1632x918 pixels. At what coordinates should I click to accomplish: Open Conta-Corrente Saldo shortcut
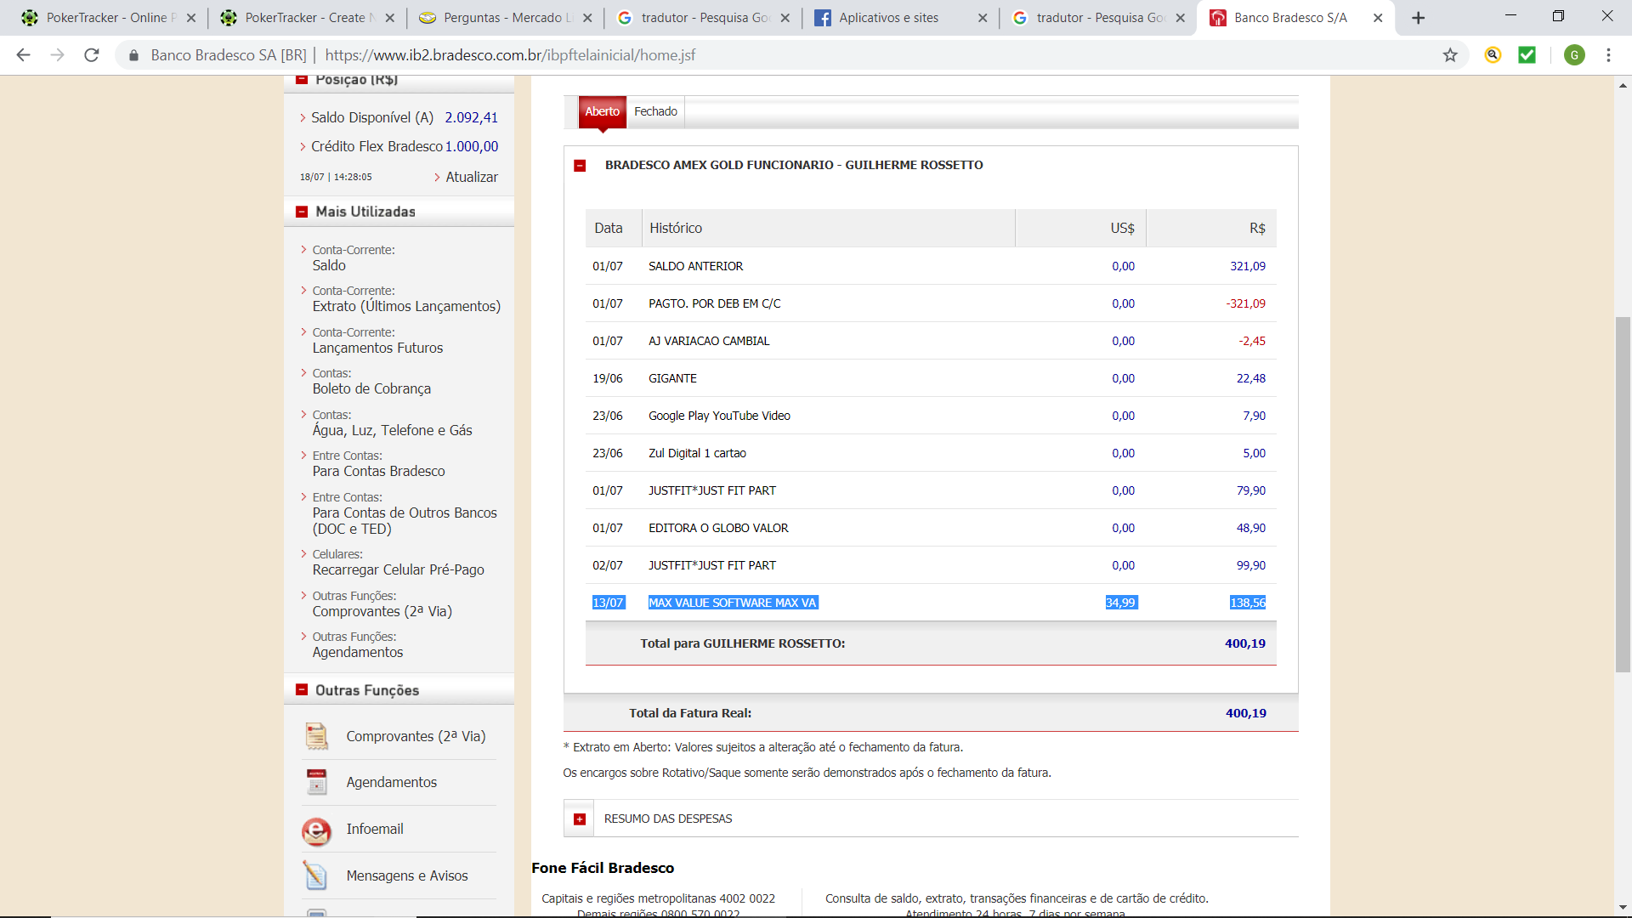pos(329,265)
